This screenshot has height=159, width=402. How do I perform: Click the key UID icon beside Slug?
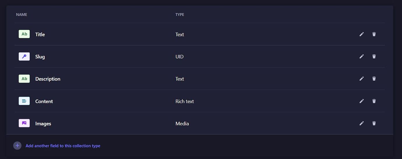pyautogui.click(x=24, y=56)
